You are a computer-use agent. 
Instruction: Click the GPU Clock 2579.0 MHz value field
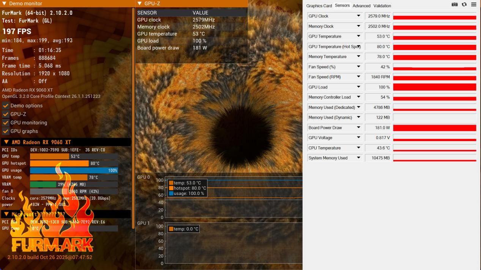click(x=378, y=16)
